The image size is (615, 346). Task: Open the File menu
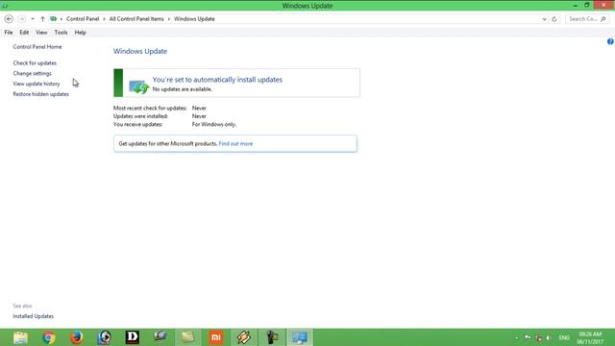pyautogui.click(x=9, y=33)
